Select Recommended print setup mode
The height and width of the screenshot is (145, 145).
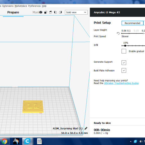click(132, 23)
